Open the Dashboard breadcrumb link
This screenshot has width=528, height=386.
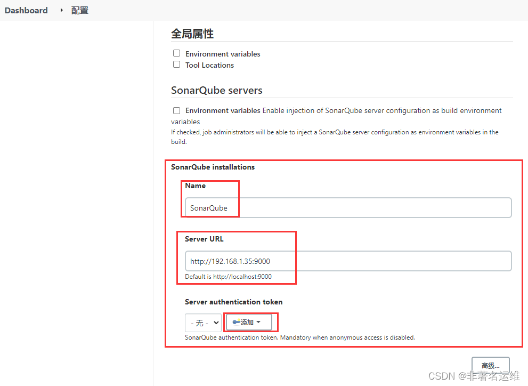click(x=26, y=11)
